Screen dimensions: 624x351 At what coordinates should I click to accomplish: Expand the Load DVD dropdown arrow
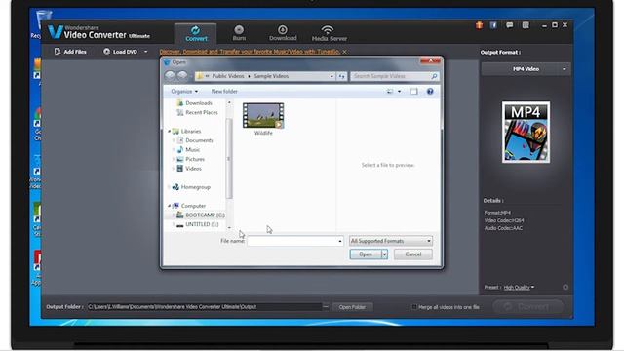click(145, 52)
